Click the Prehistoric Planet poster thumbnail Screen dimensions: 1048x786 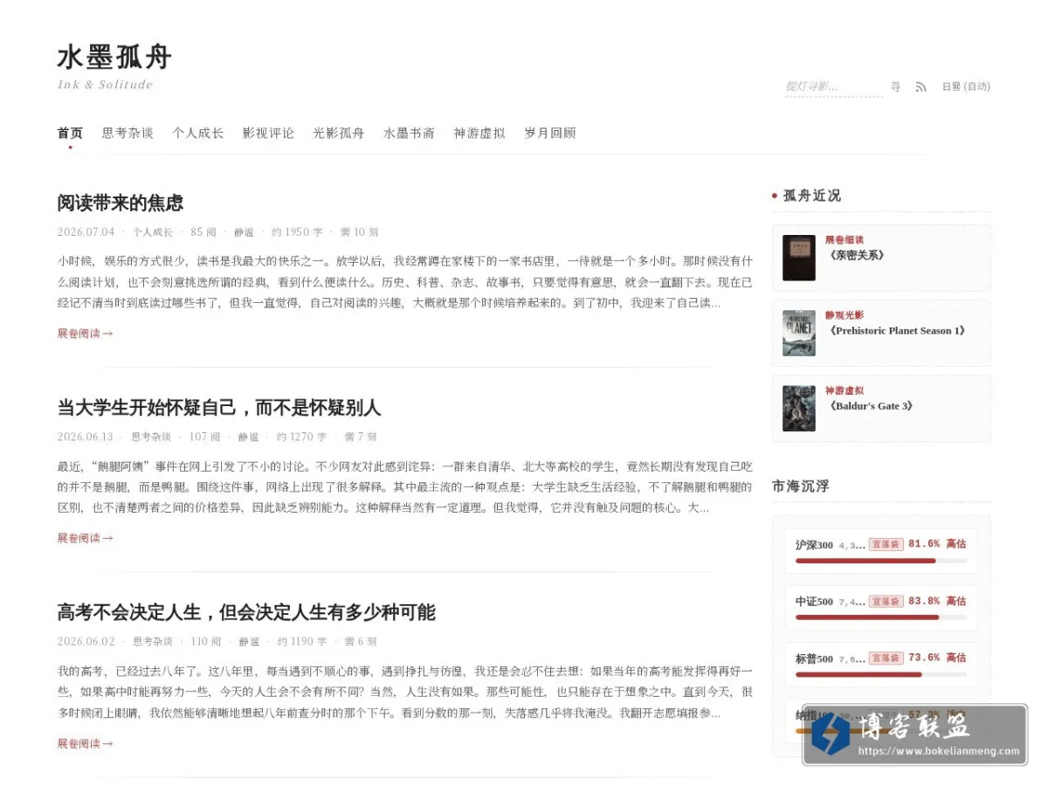pyautogui.click(x=798, y=333)
